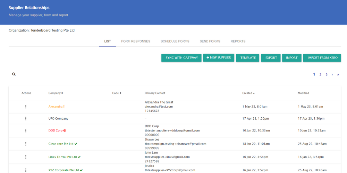347x173 pixels.
Task: Click the phone number 12345678
Action: click(152, 111)
